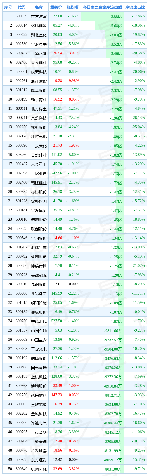The image size is (147, 476).
Task: Select stock name 天齐锂业
Action: [x=39, y=63]
